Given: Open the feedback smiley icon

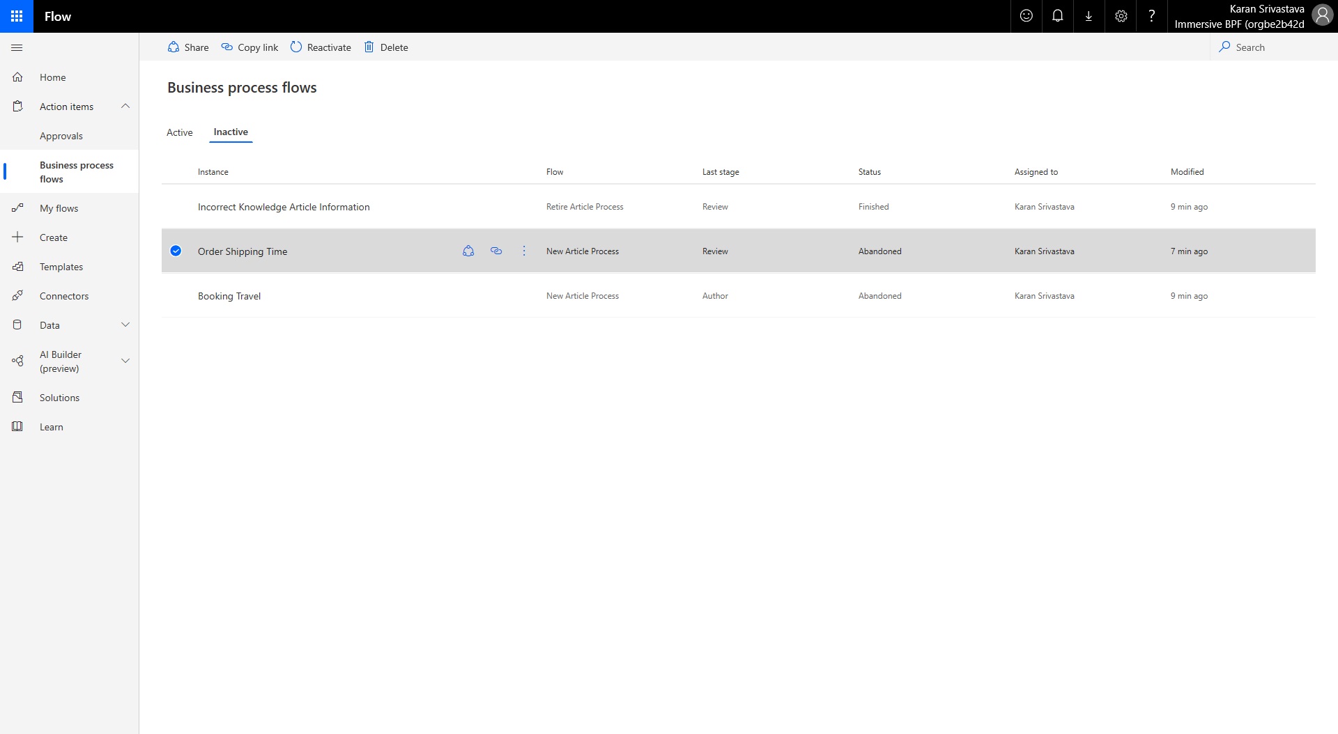Looking at the screenshot, I should [x=1026, y=16].
